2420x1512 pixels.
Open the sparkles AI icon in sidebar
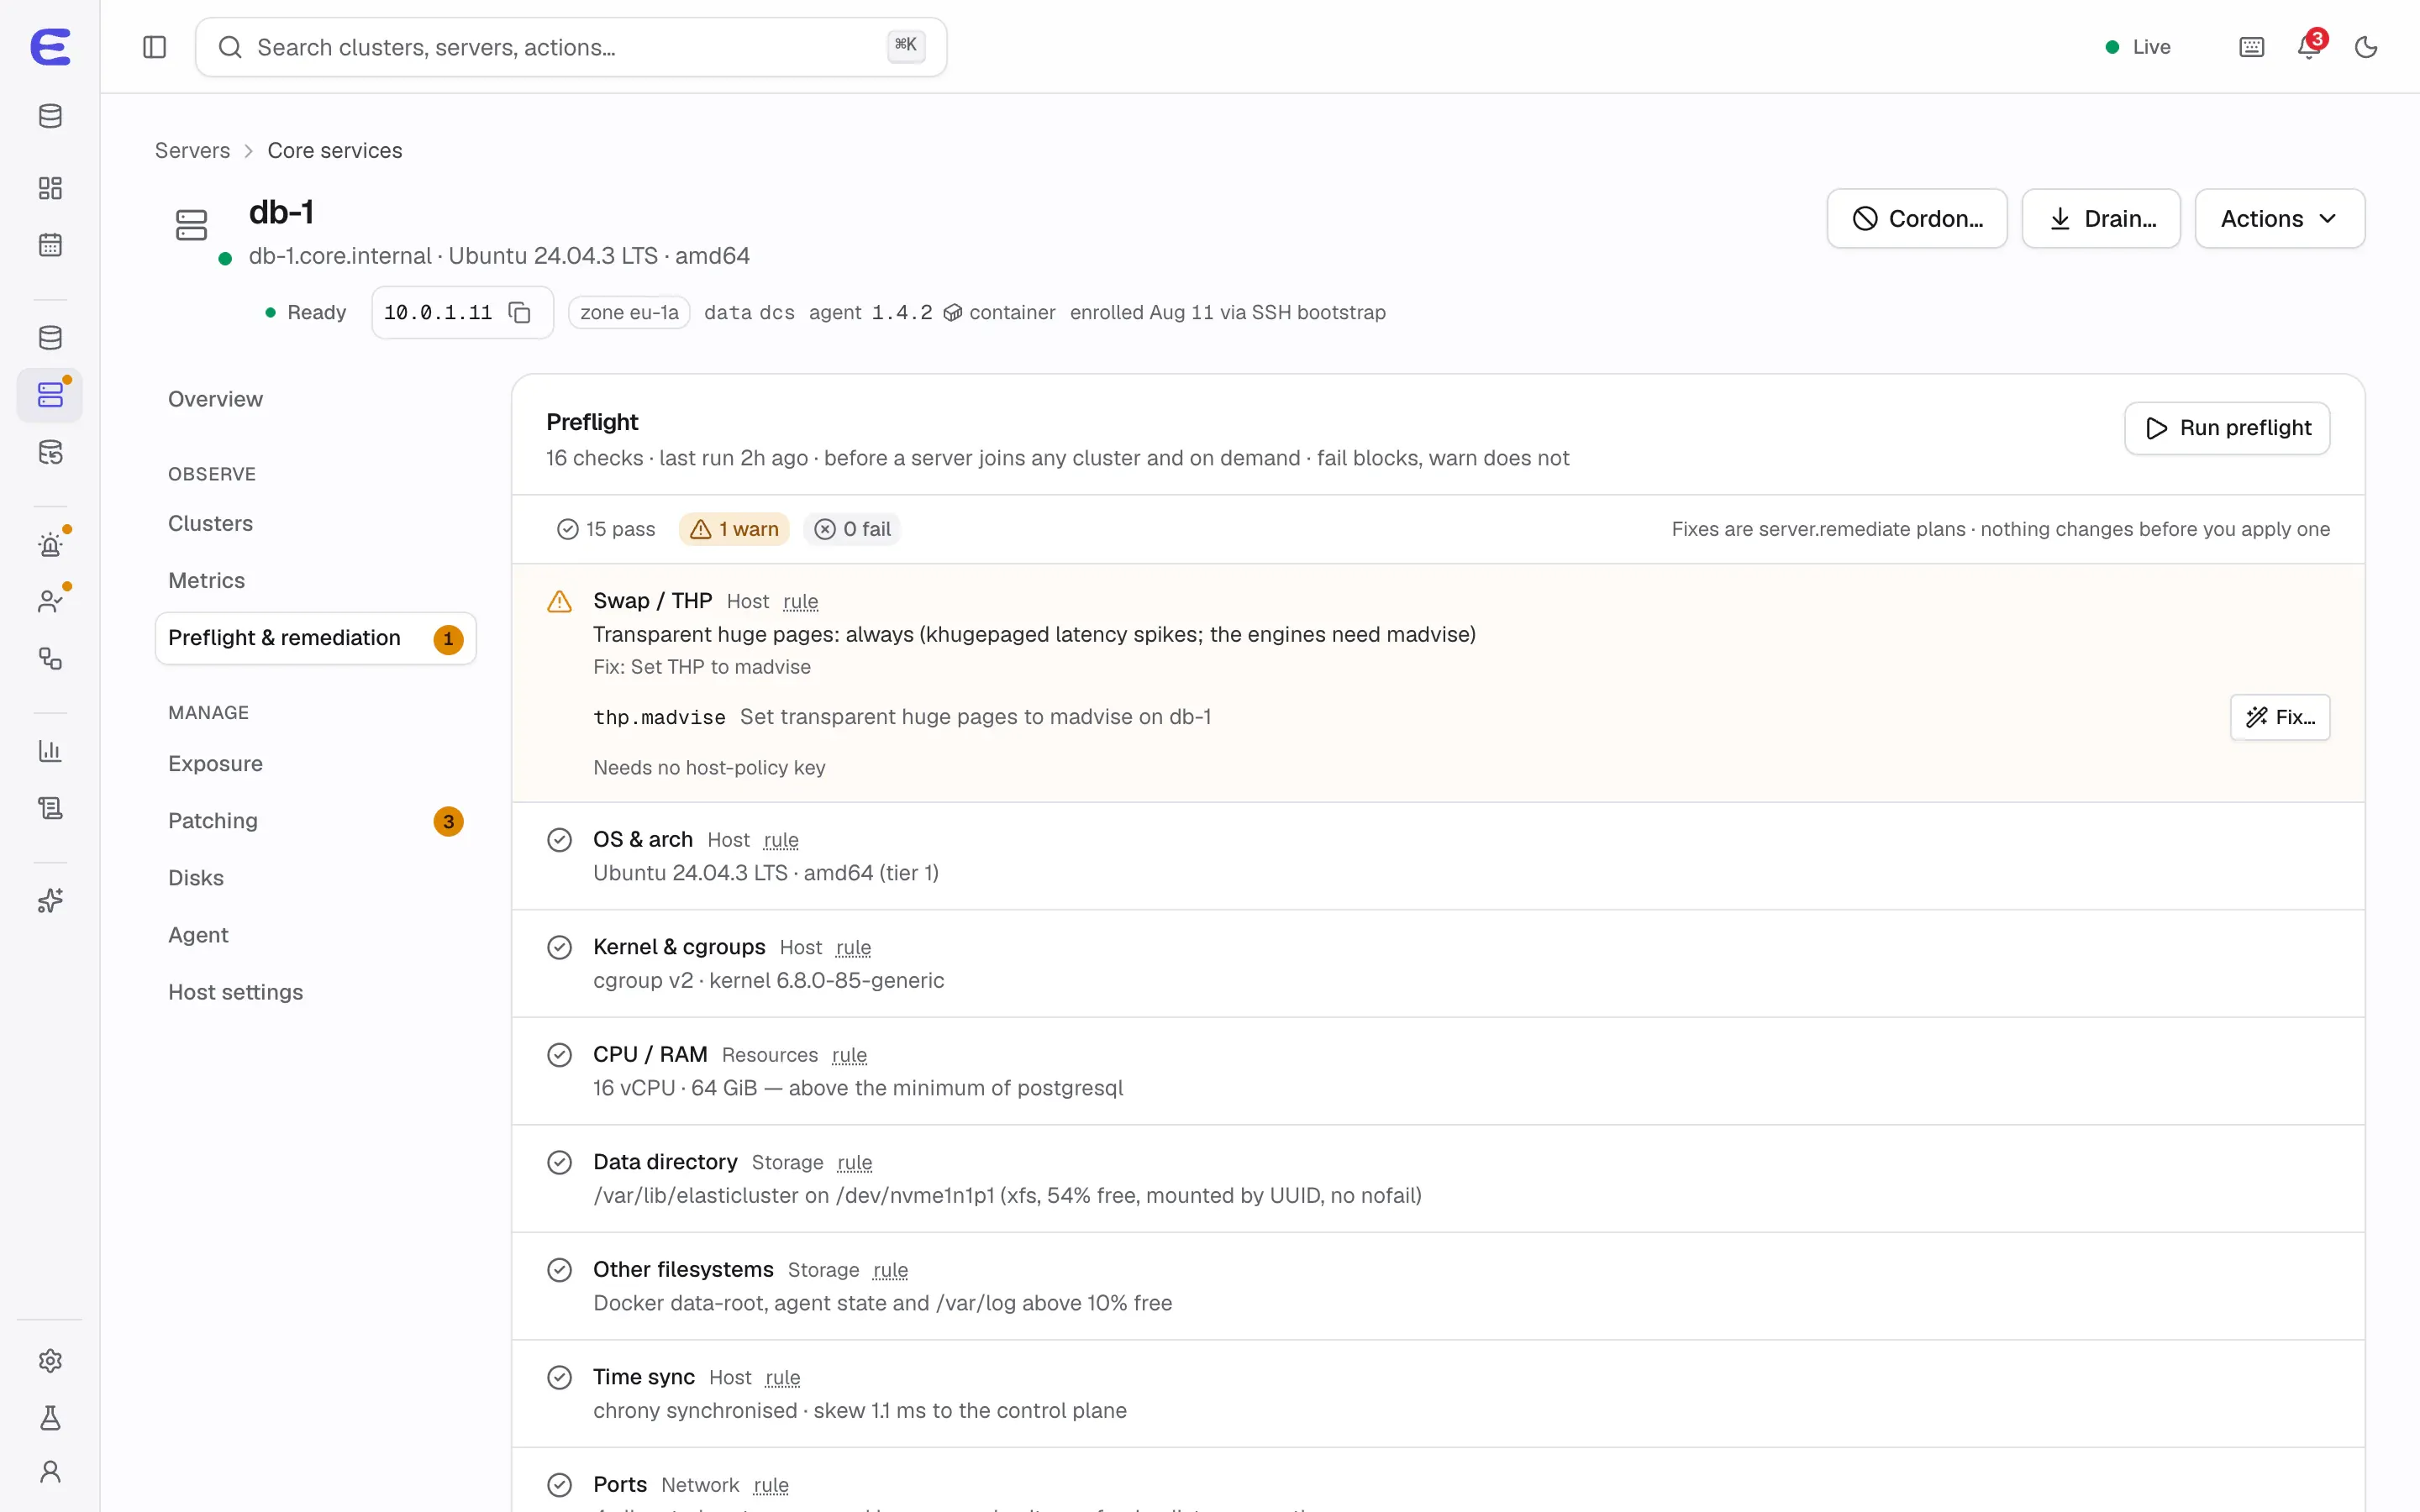tap(50, 901)
